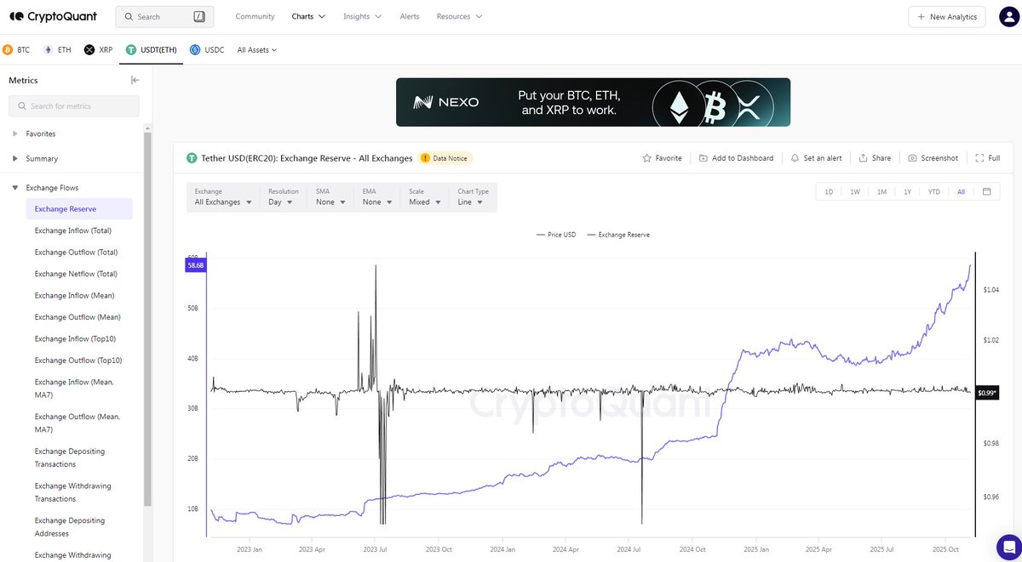Set time range to 1Y
The image size is (1022, 562).
click(908, 192)
